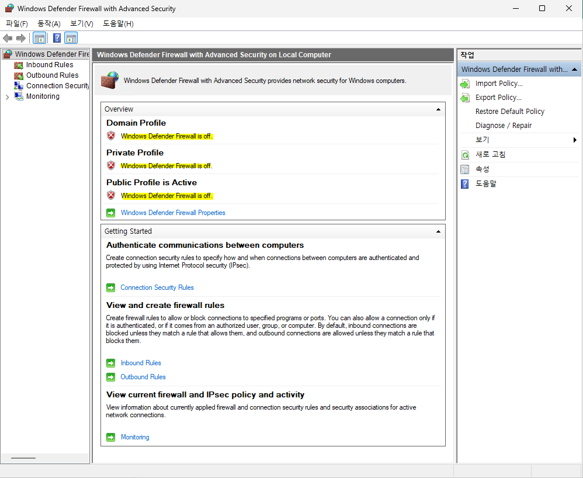Open the 보기(V) menu
The height and width of the screenshot is (478, 583).
[81, 24]
